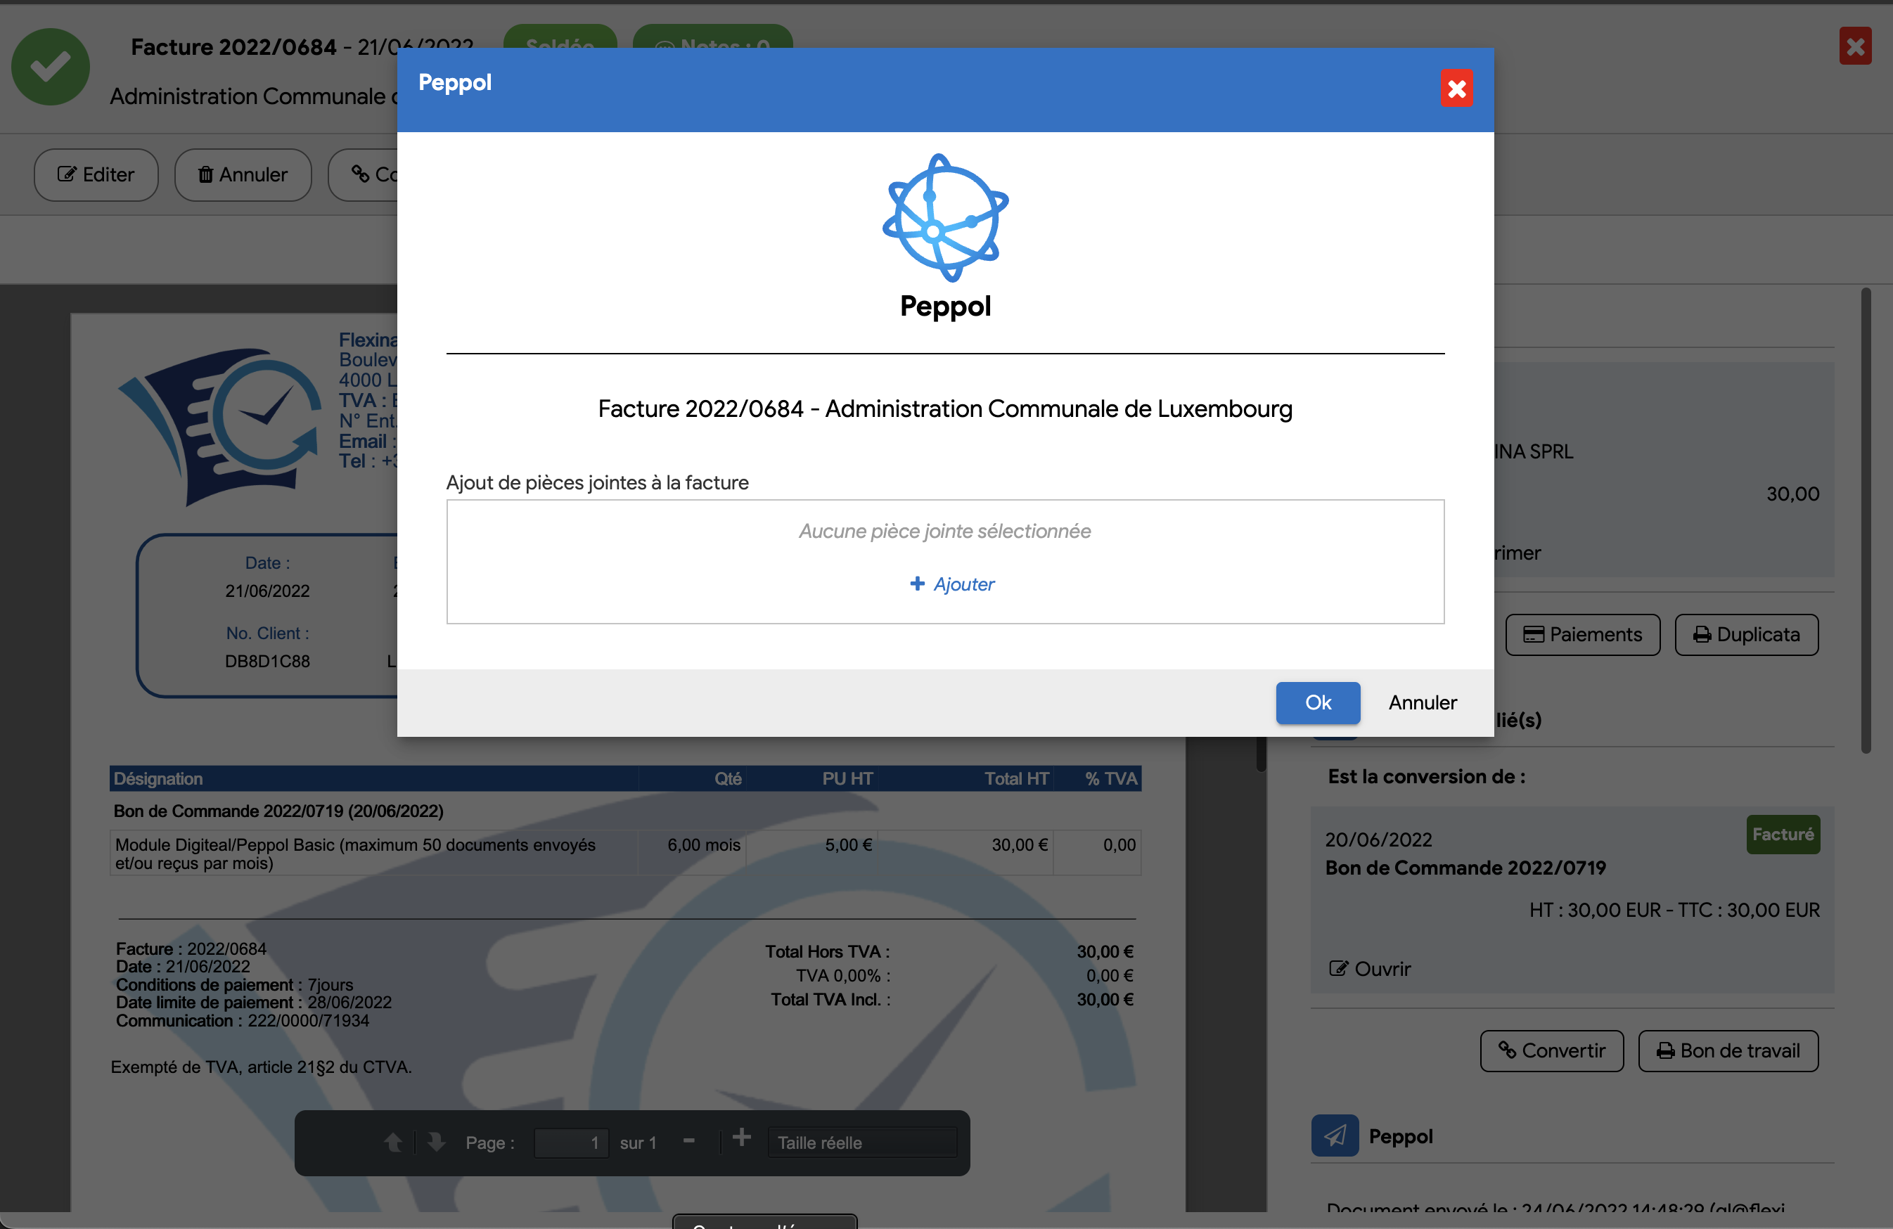
Task: Generate a Bon de travail
Action: tap(1728, 1051)
